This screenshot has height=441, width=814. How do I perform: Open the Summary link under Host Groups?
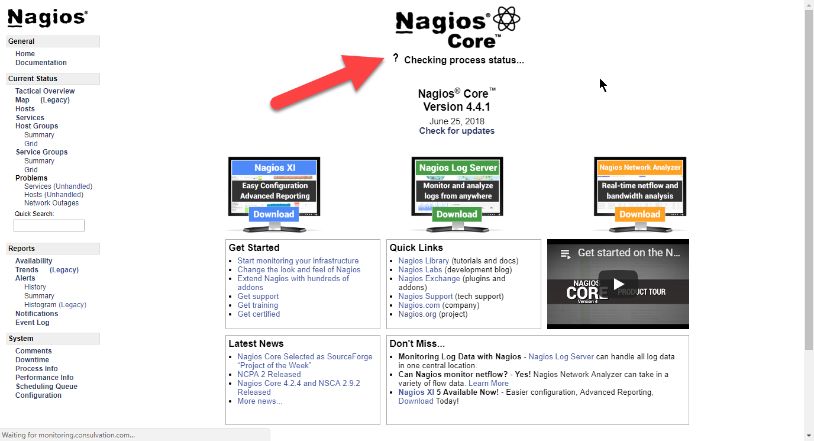click(39, 135)
